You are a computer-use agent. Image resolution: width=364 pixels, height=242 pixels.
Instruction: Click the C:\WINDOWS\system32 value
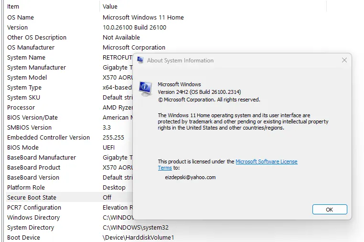(x=136, y=227)
